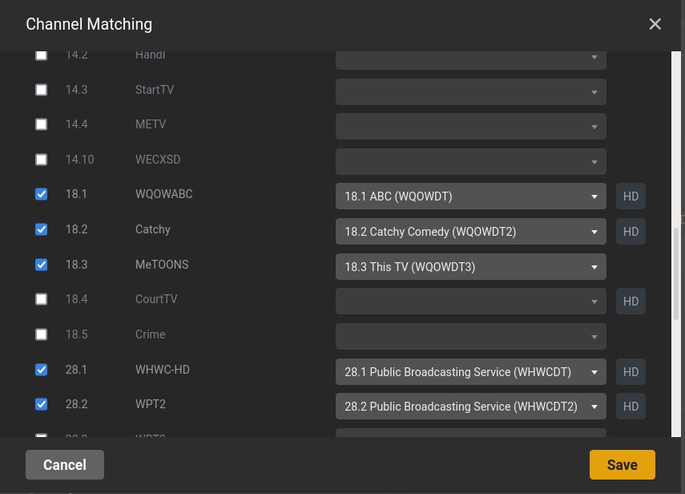
Task: Click the WPT2 channel name
Action: [x=151, y=404]
